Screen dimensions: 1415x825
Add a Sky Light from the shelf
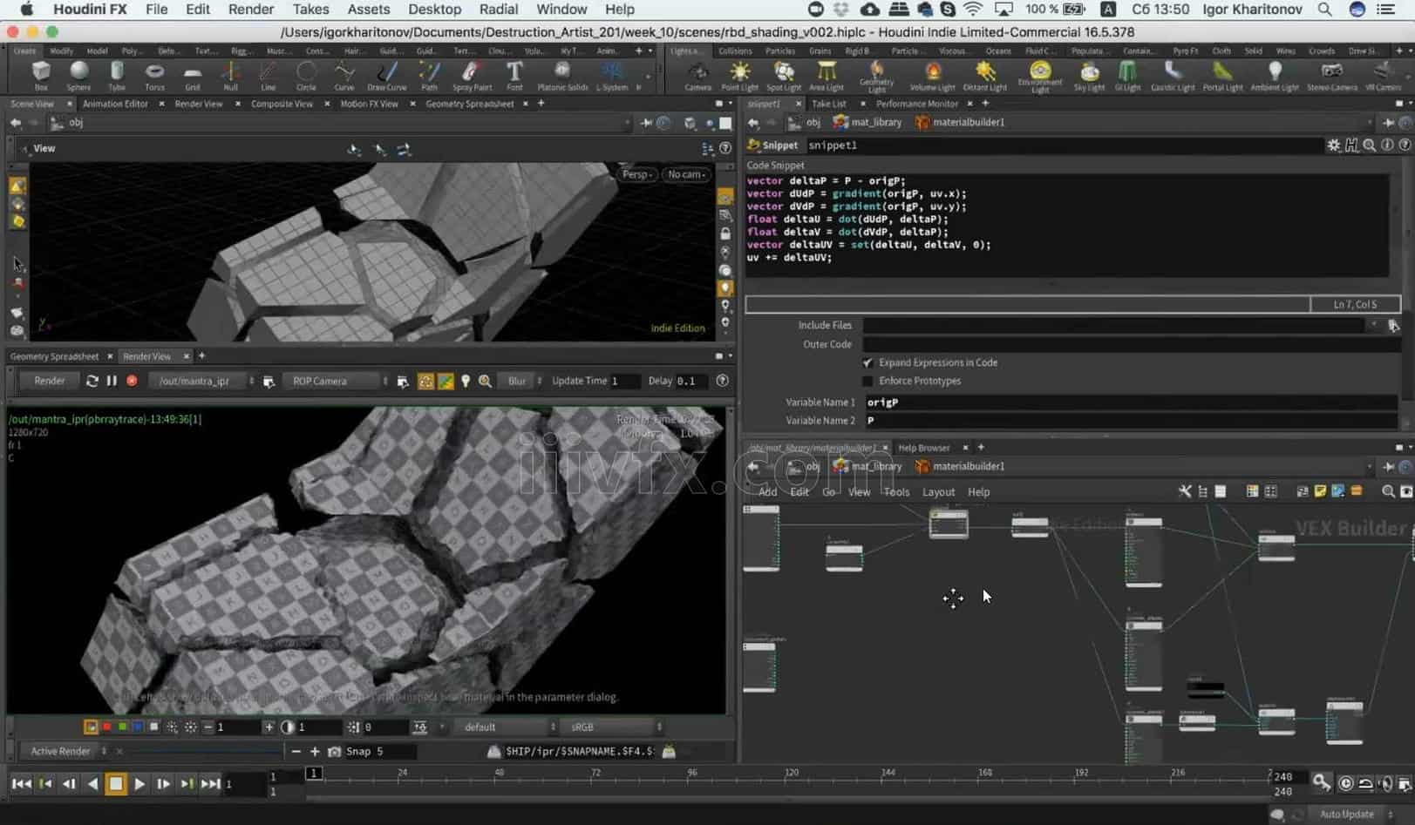click(1089, 76)
